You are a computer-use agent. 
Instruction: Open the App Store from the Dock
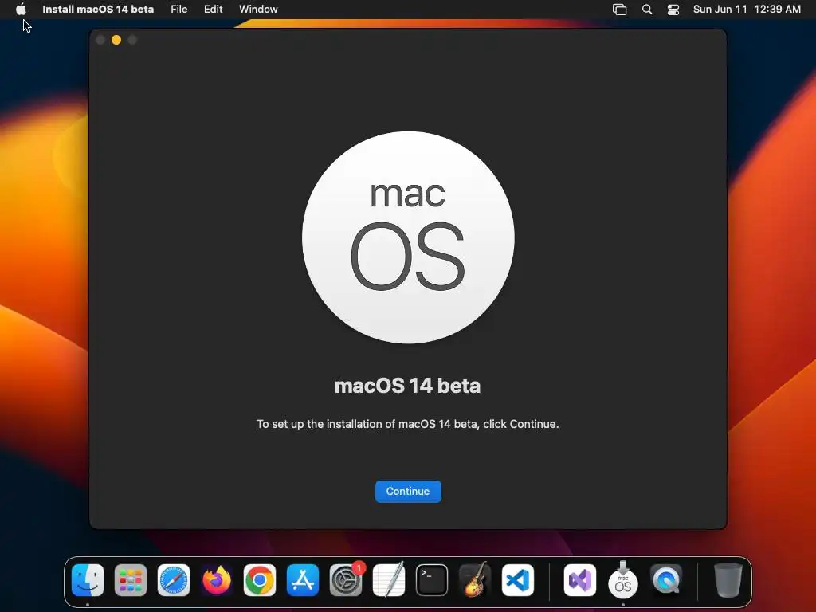(x=303, y=580)
